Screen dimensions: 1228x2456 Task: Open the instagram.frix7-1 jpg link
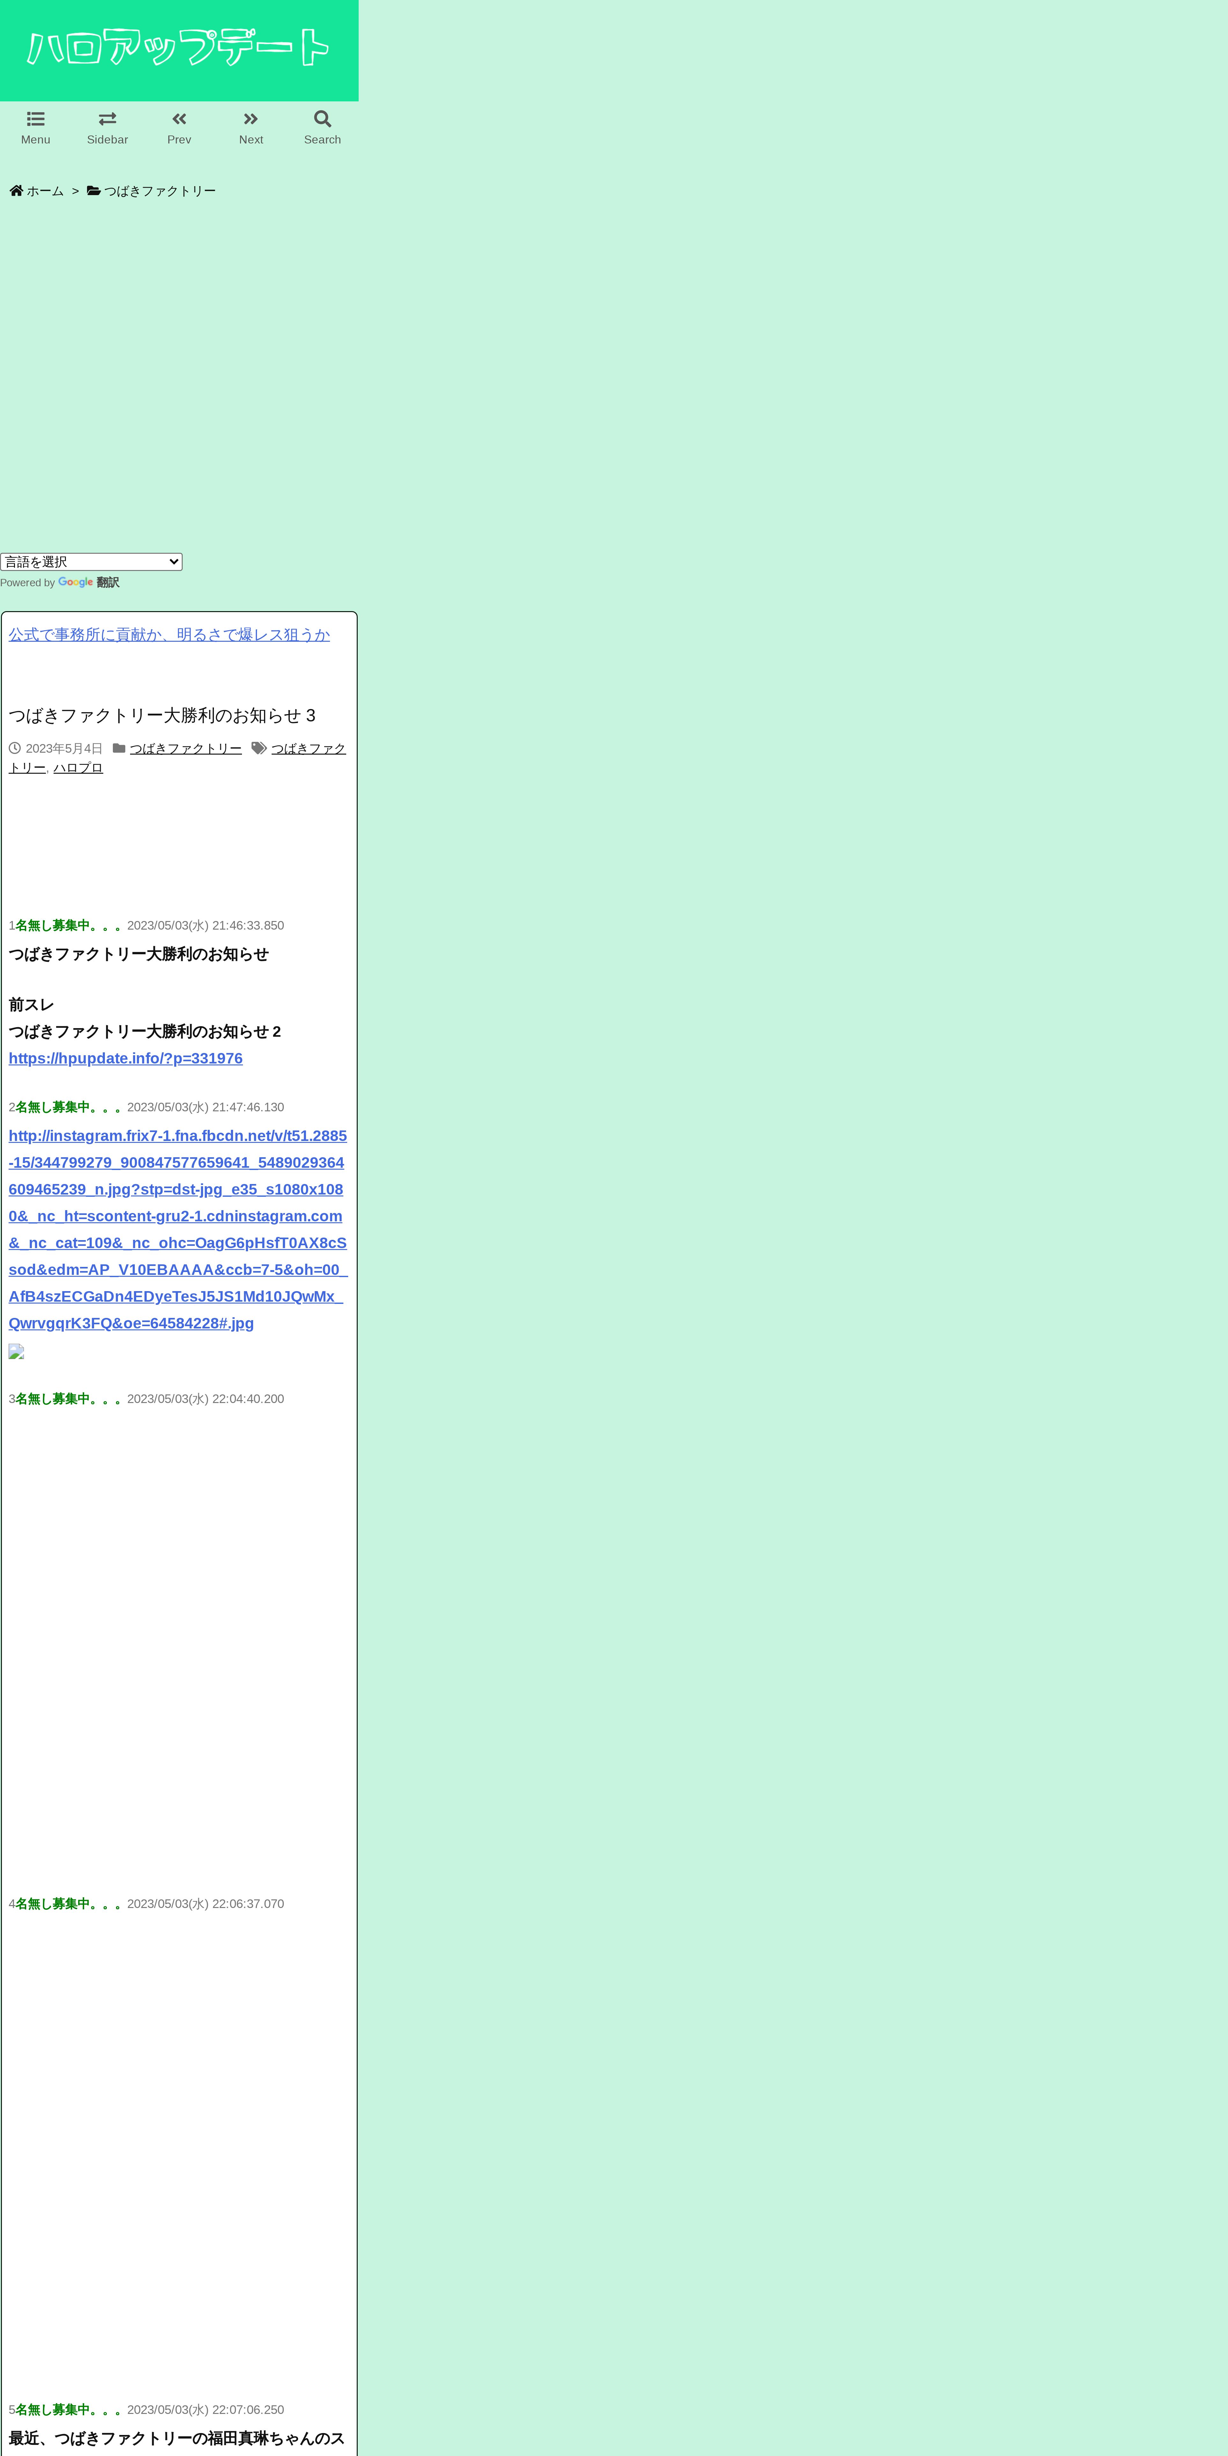(x=178, y=1230)
